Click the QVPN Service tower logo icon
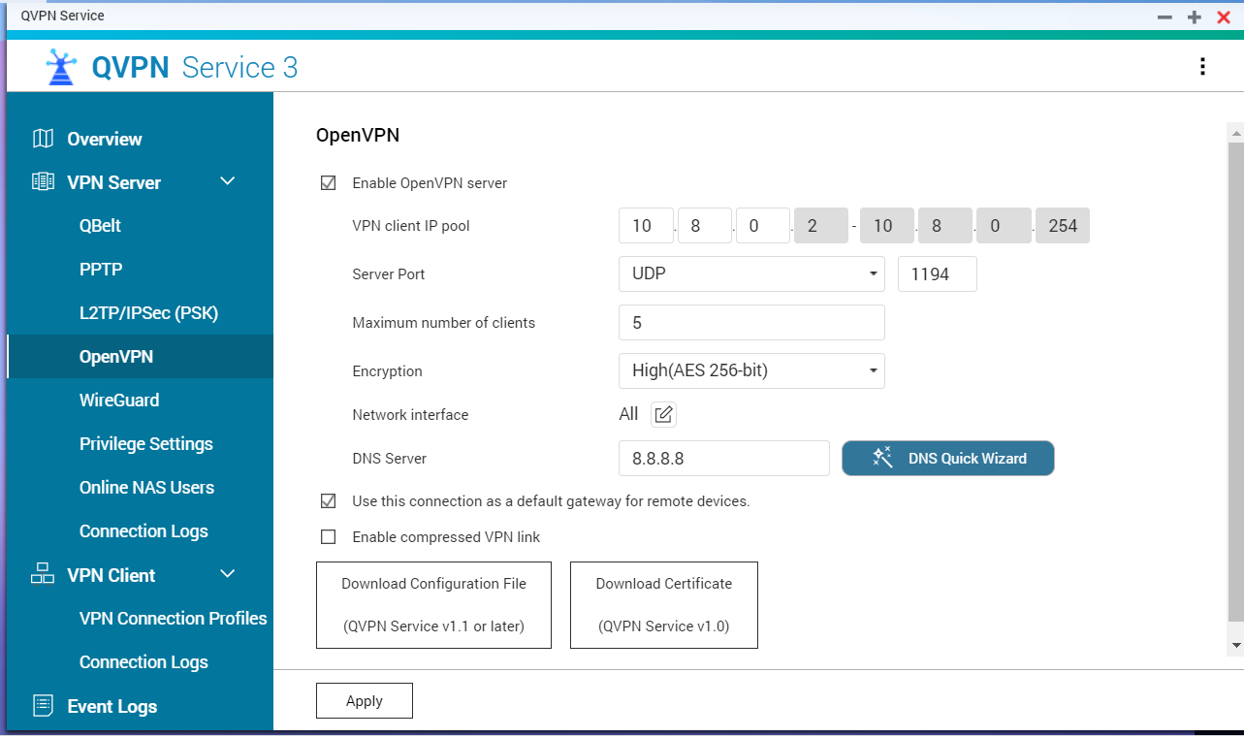The height and width of the screenshot is (738, 1244). tap(61, 67)
